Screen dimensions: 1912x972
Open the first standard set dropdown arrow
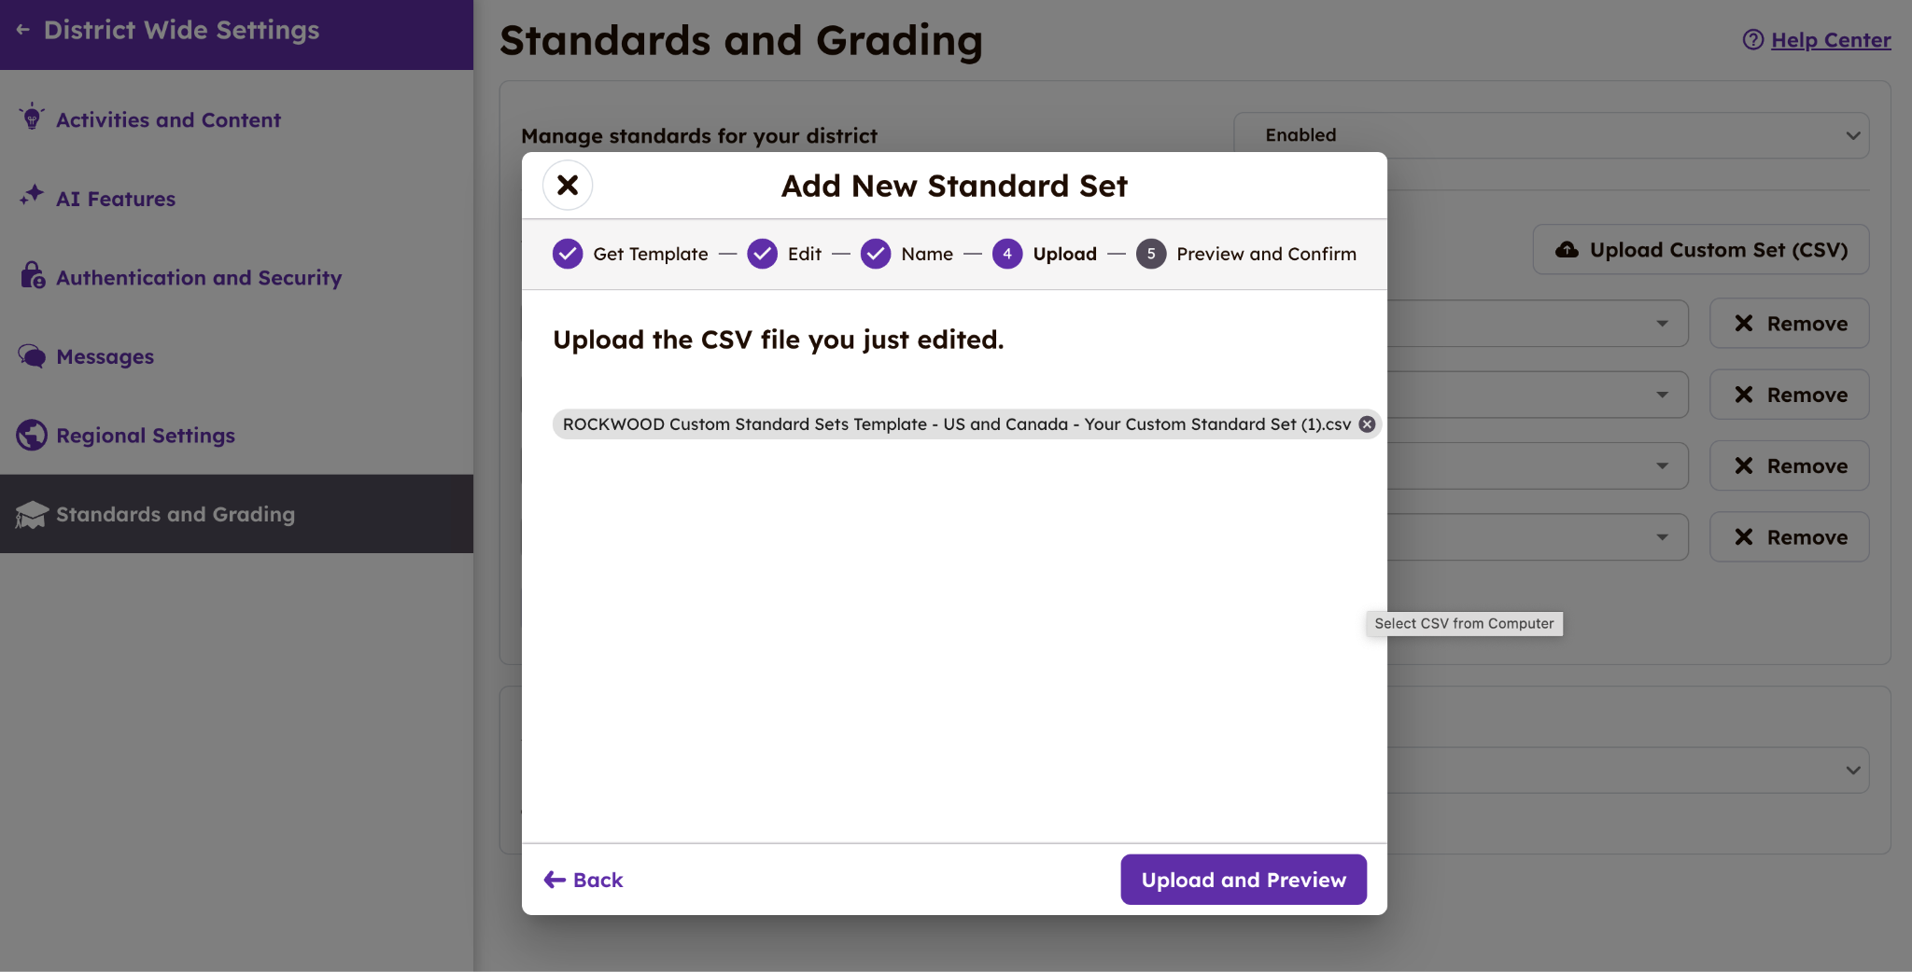[1662, 324]
